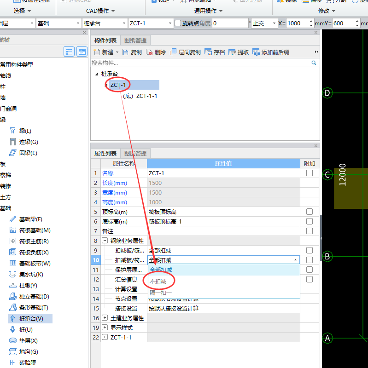Check 附加 box for 汇总信息 row

click(310, 279)
